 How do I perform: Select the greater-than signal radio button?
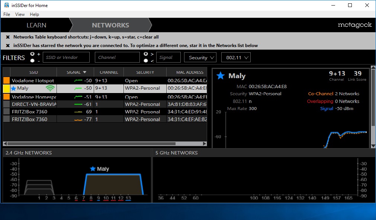point(145,54)
